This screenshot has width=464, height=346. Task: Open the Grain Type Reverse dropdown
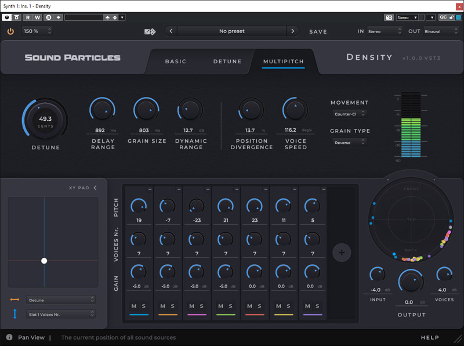[x=350, y=142]
